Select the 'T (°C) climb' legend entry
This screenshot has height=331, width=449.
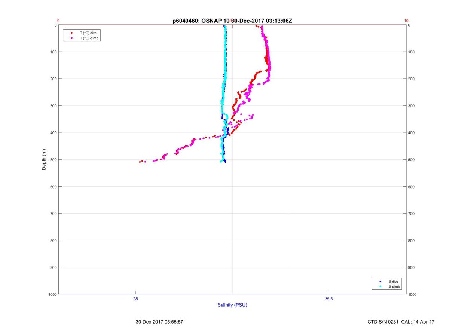tap(89, 38)
